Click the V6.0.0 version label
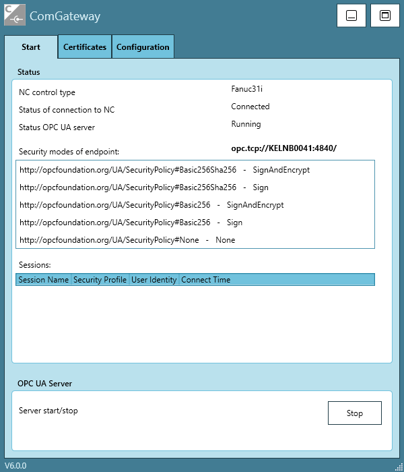 point(18,466)
